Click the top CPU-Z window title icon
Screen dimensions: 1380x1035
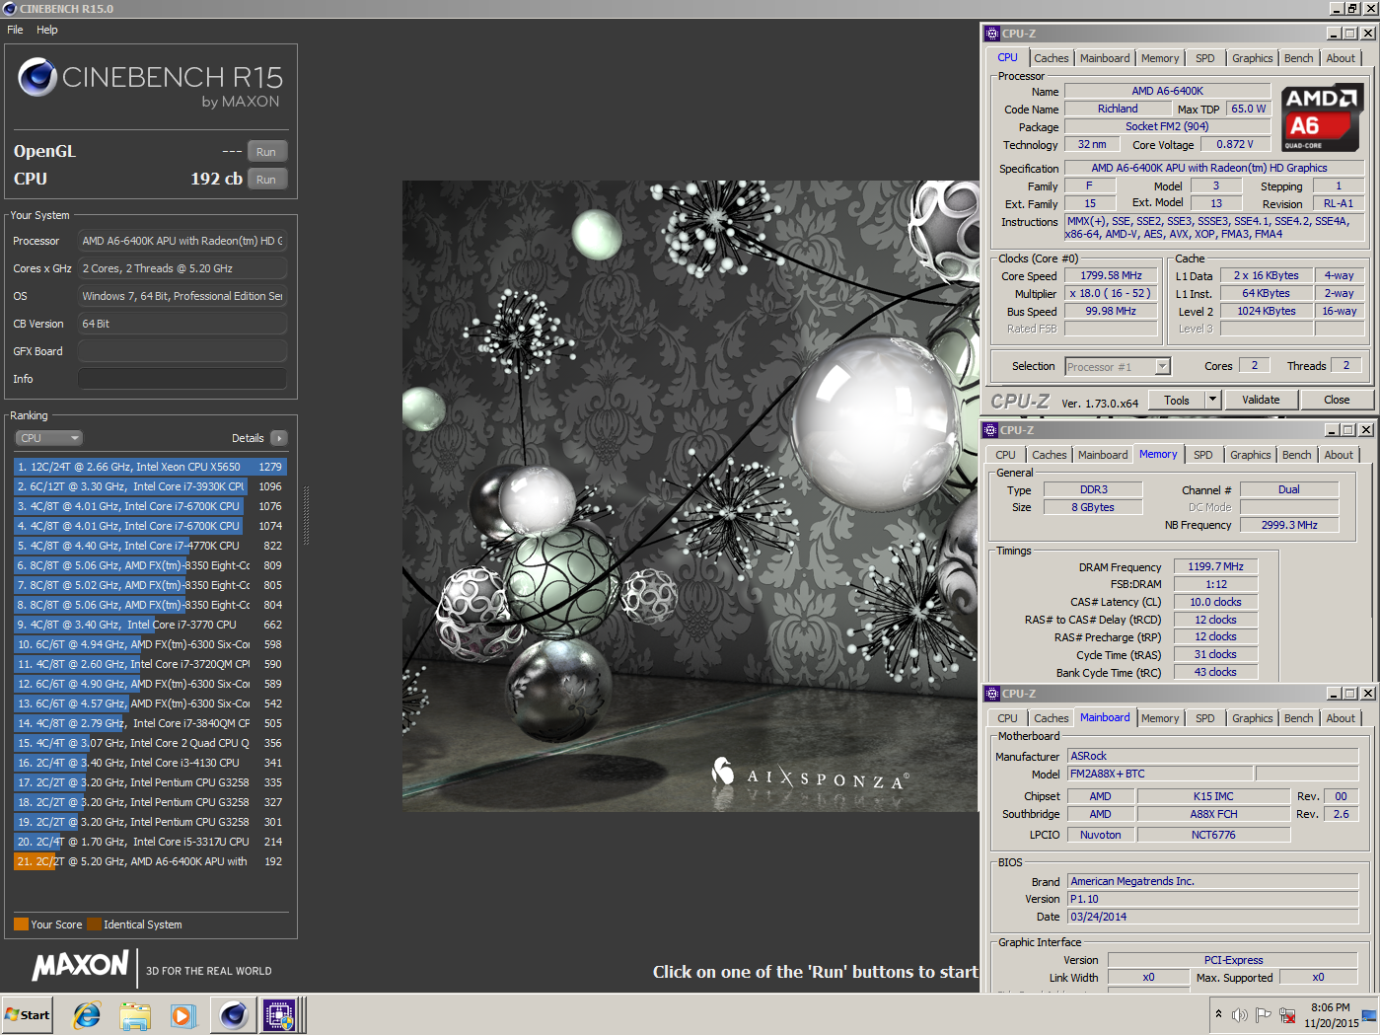992,34
